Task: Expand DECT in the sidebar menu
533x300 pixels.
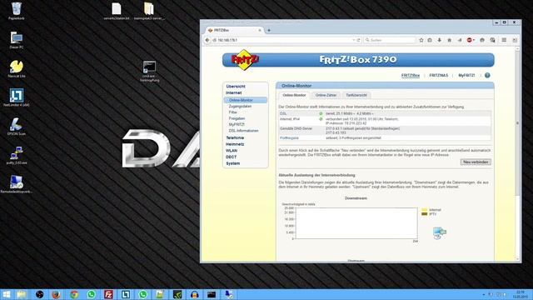Action: (x=232, y=157)
